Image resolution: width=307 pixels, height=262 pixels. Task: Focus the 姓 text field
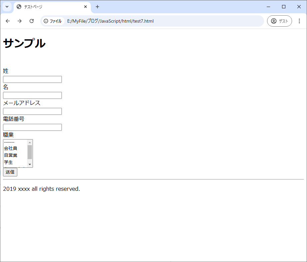point(33,79)
